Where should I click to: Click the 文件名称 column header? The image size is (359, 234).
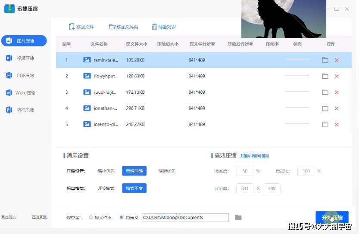coord(100,44)
